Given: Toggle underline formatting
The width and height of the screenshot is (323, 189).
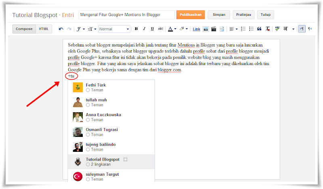Looking at the screenshot, I should [x=152, y=29].
